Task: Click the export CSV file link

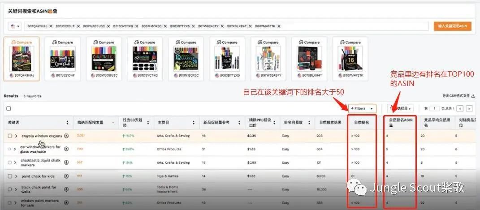Action: tap(458, 96)
